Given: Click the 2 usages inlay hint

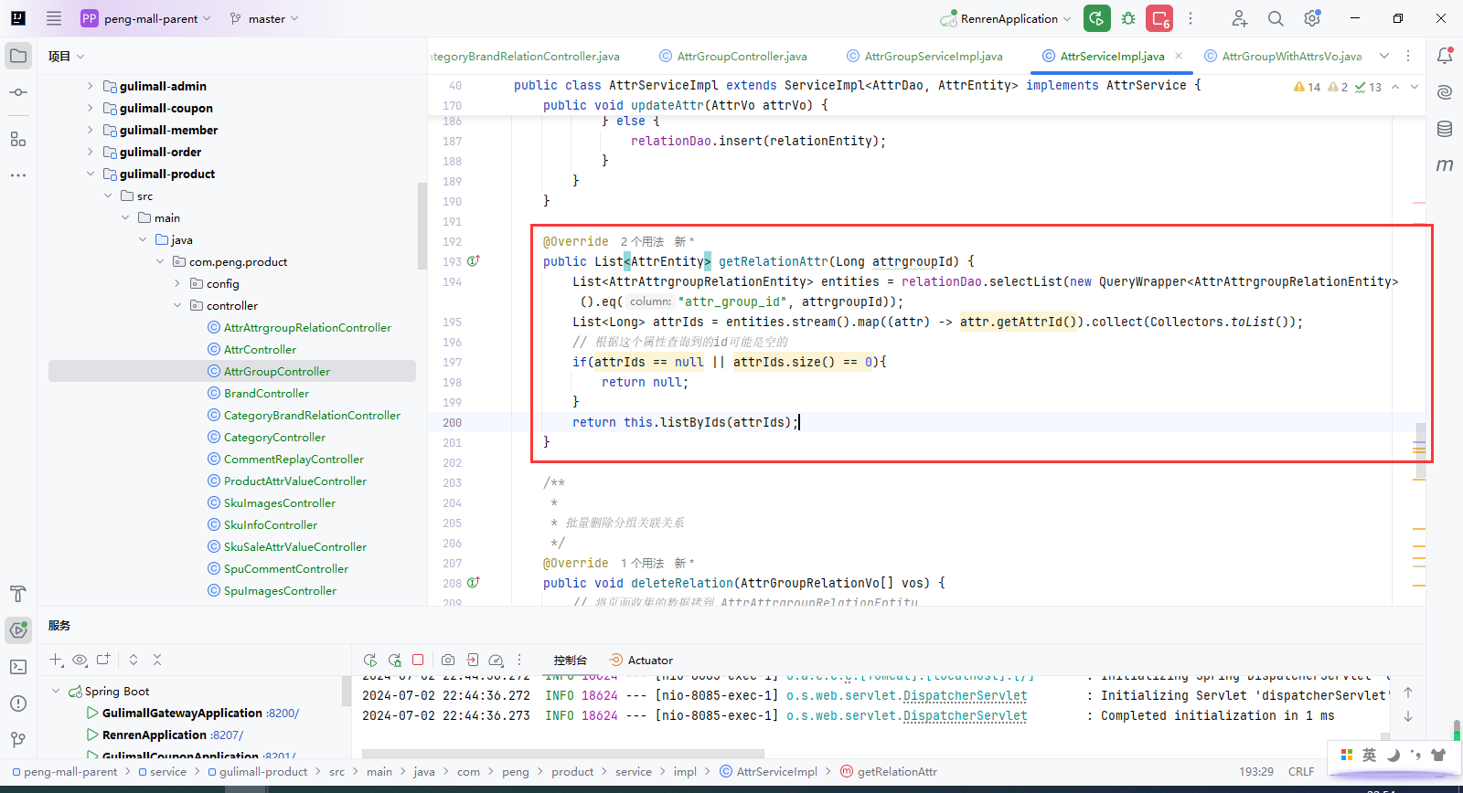Looking at the screenshot, I should pyautogui.click(x=642, y=241).
